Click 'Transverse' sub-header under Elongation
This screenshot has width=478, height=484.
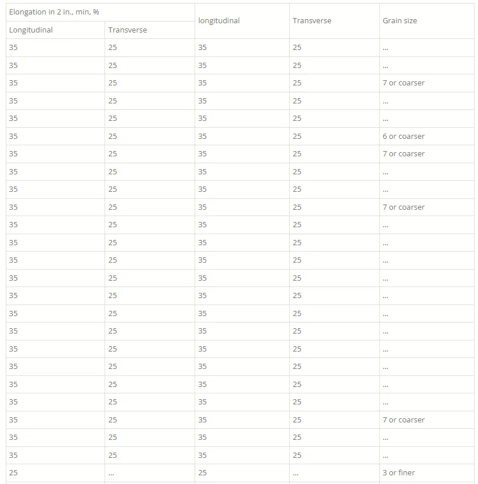(x=127, y=30)
